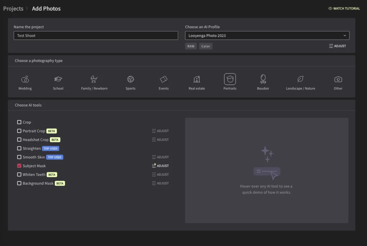Open Adjust settings for Subject Mask
Image resolution: width=367 pixels, height=246 pixels.
(x=160, y=166)
